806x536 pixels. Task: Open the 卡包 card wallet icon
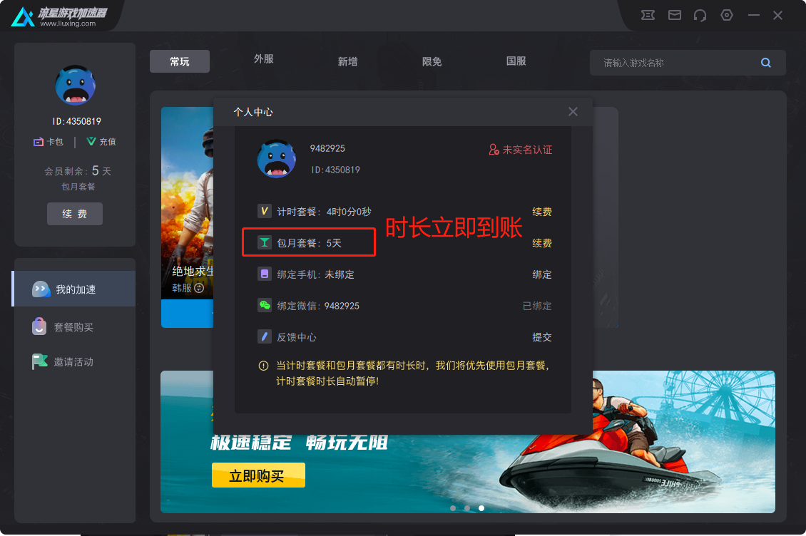pyautogui.click(x=39, y=141)
